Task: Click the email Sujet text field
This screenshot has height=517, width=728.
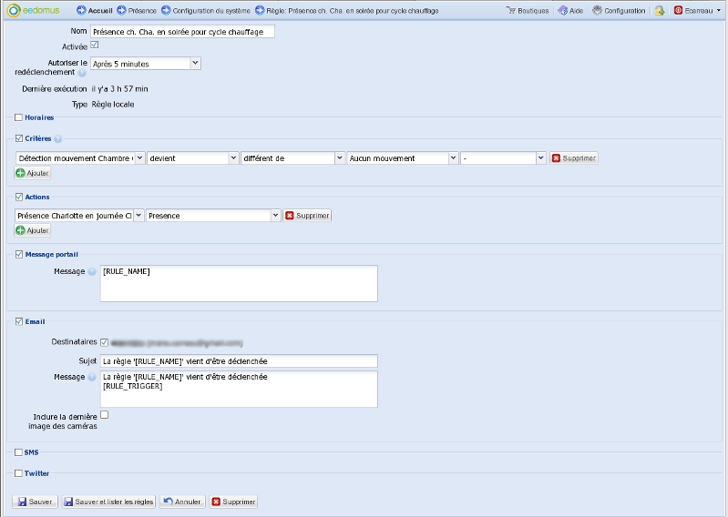Action: pos(239,361)
